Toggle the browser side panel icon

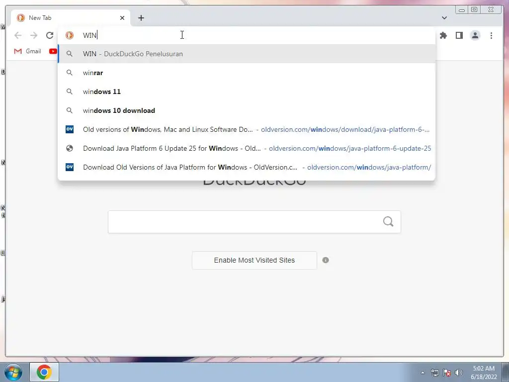coord(459,35)
